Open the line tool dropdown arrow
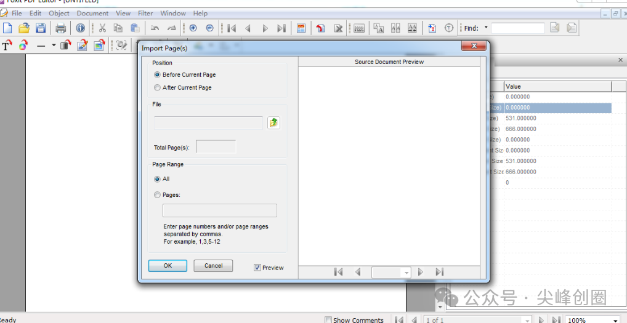This screenshot has height=323, width=627. [54, 46]
